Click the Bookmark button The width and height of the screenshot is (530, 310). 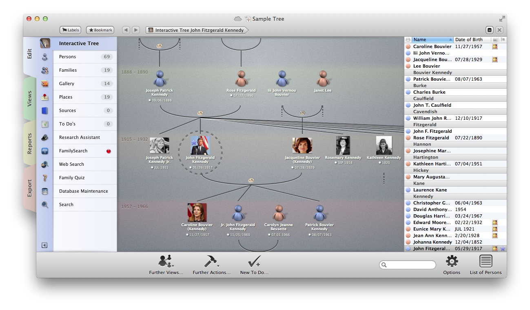tap(100, 30)
